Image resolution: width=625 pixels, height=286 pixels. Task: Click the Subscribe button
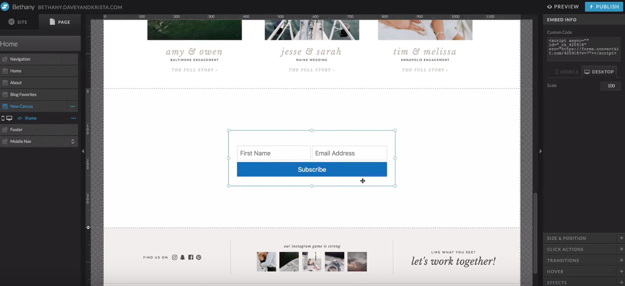point(312,170)
